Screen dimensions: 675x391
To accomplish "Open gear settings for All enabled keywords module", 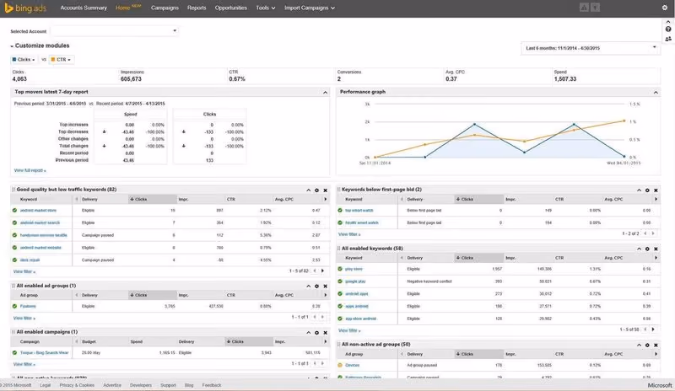I will pos(647,249).
